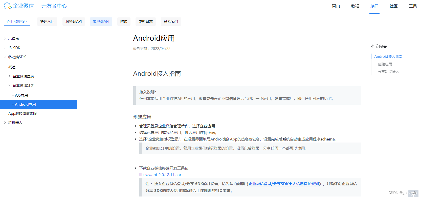
Task: Download lib_wwapi-2.0.12.11.aar link
Action: click(x=160, y=175)
